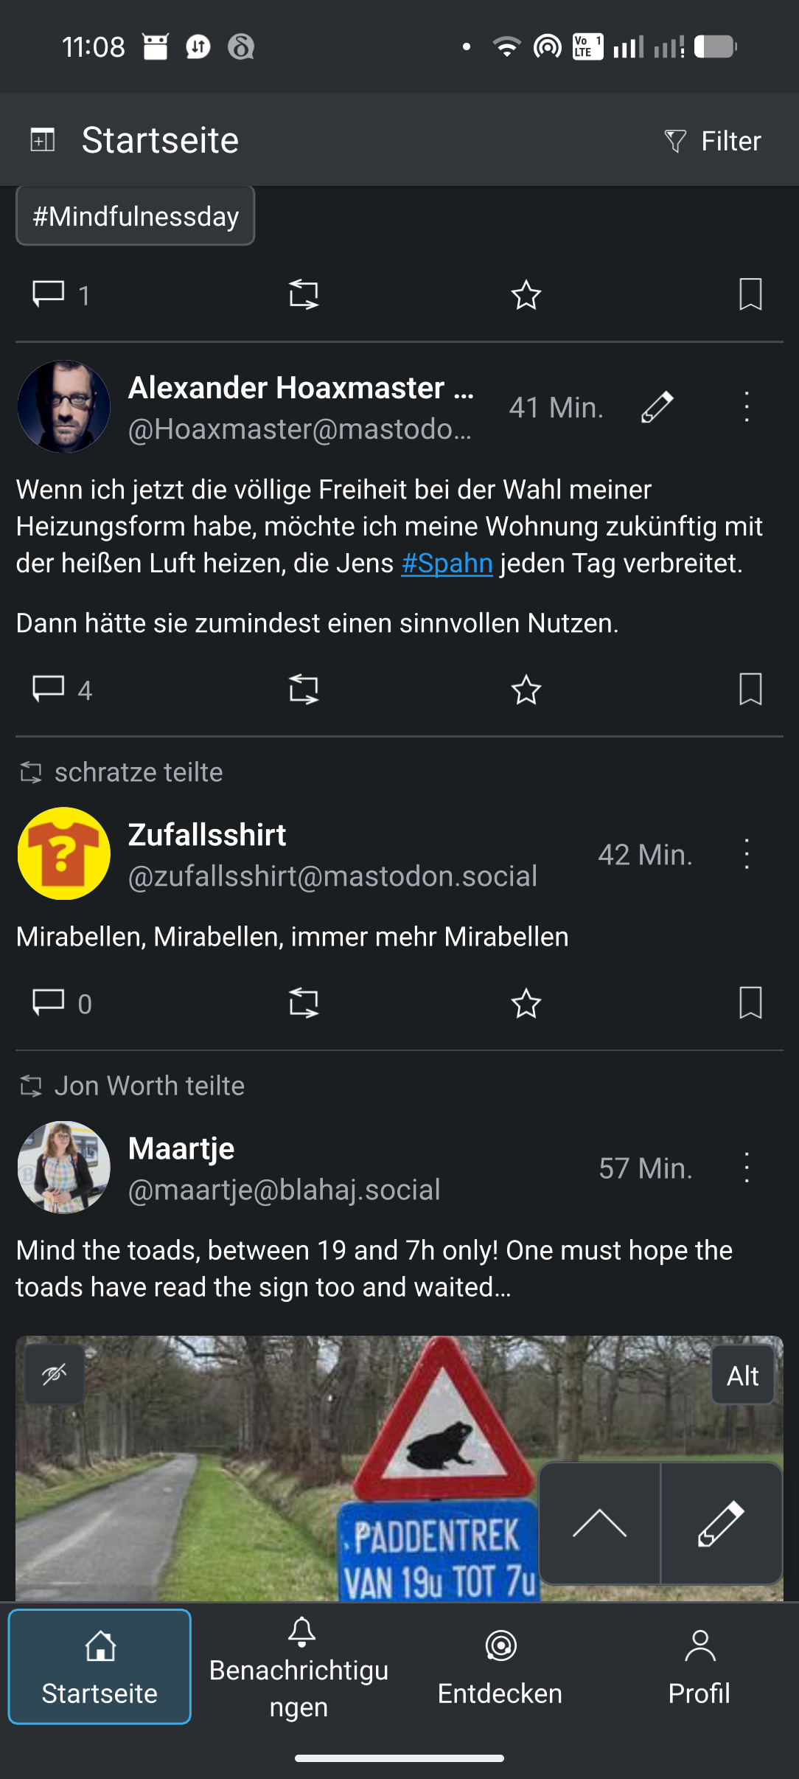799x1779 pixels.
Task: Open the #Spahn hashtag link
Action: [x=447, y=563]
